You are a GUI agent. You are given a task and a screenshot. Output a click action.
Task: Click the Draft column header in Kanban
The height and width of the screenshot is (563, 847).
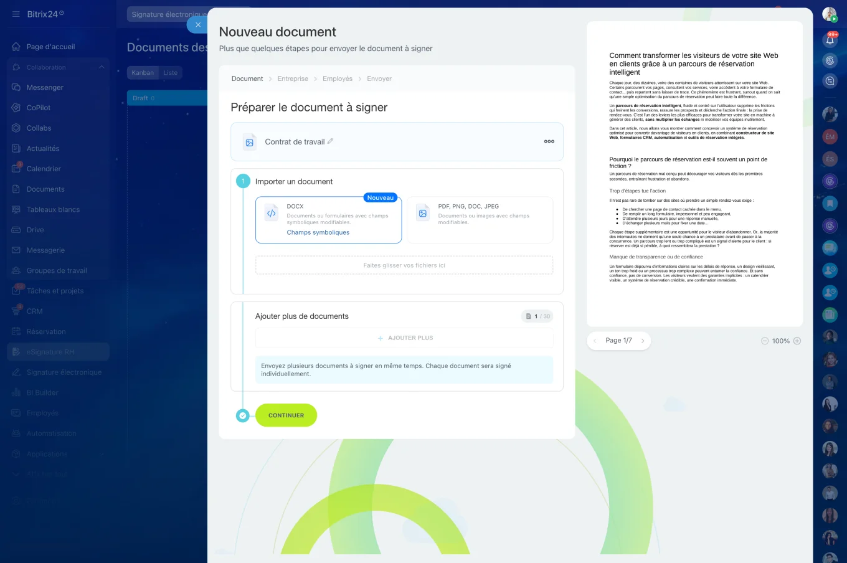(x=167, y=98)
